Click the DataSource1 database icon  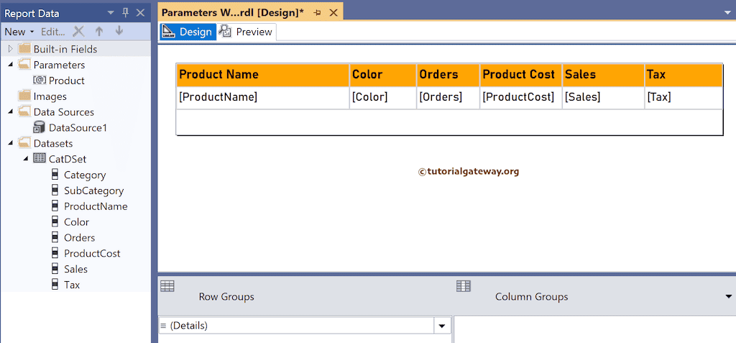tap(40, 128)
